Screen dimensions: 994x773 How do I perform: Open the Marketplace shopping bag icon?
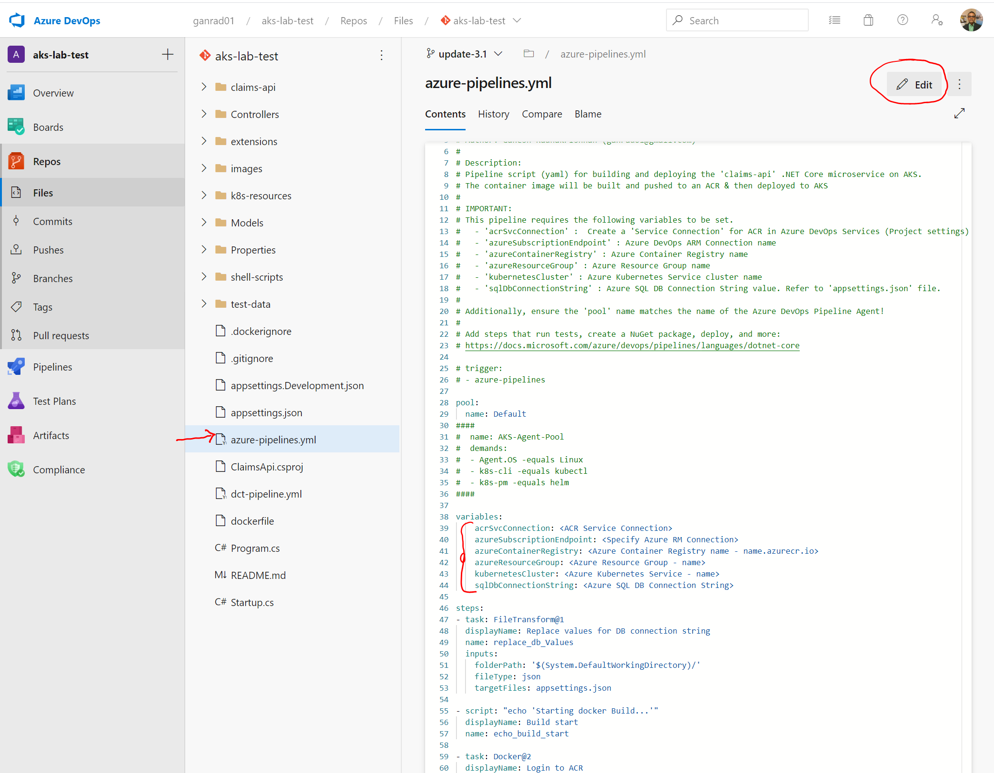pyautogui.click(x=868, y=20)
